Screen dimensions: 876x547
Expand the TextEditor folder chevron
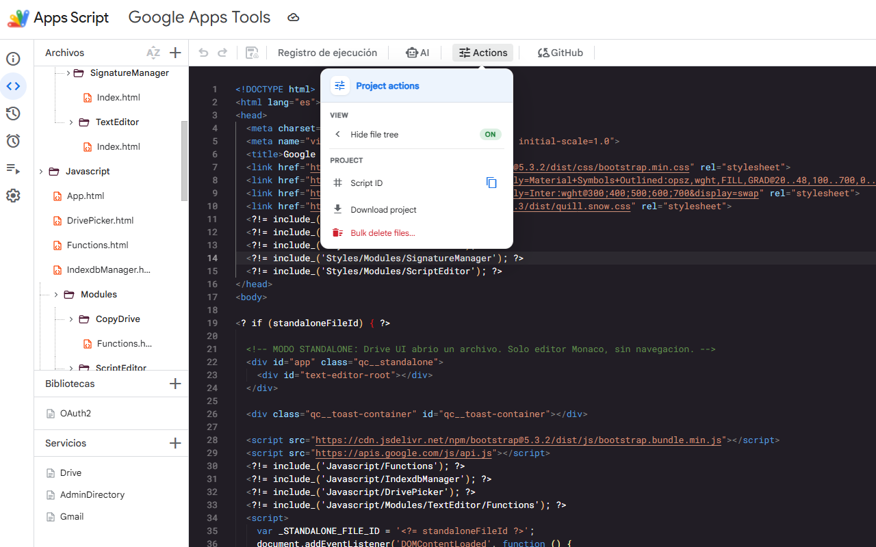coord(71,122)
